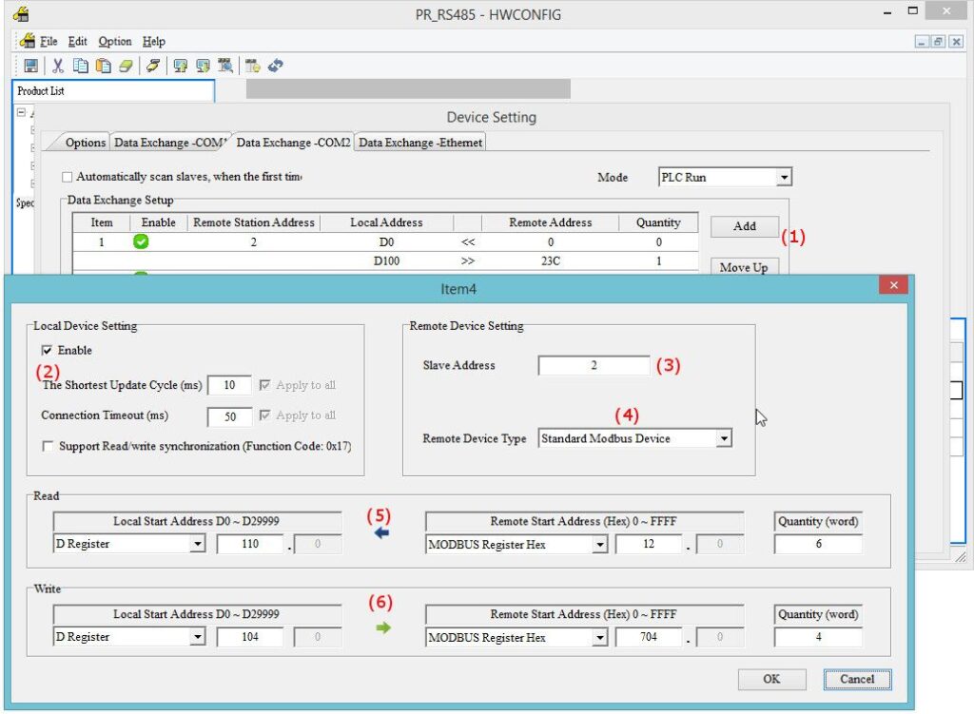Edit the Slave Address input field
The image size is (974, 714).
[x=594, y=365]
